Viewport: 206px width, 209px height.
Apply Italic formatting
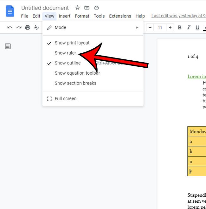tap(189, 28)
